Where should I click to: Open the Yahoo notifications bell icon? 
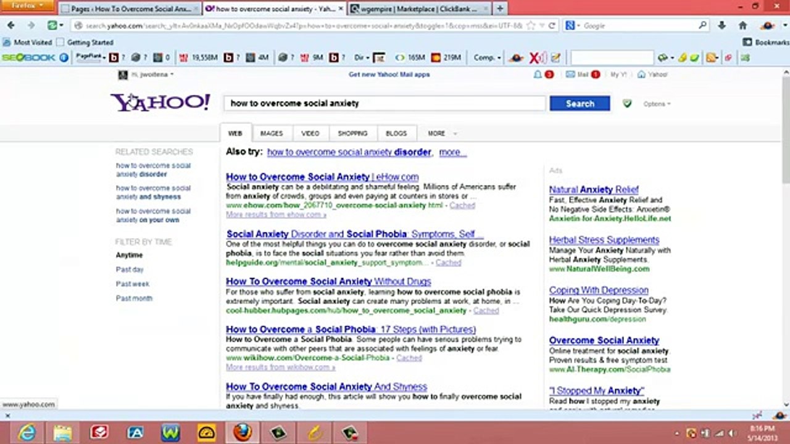click(538, 74)
